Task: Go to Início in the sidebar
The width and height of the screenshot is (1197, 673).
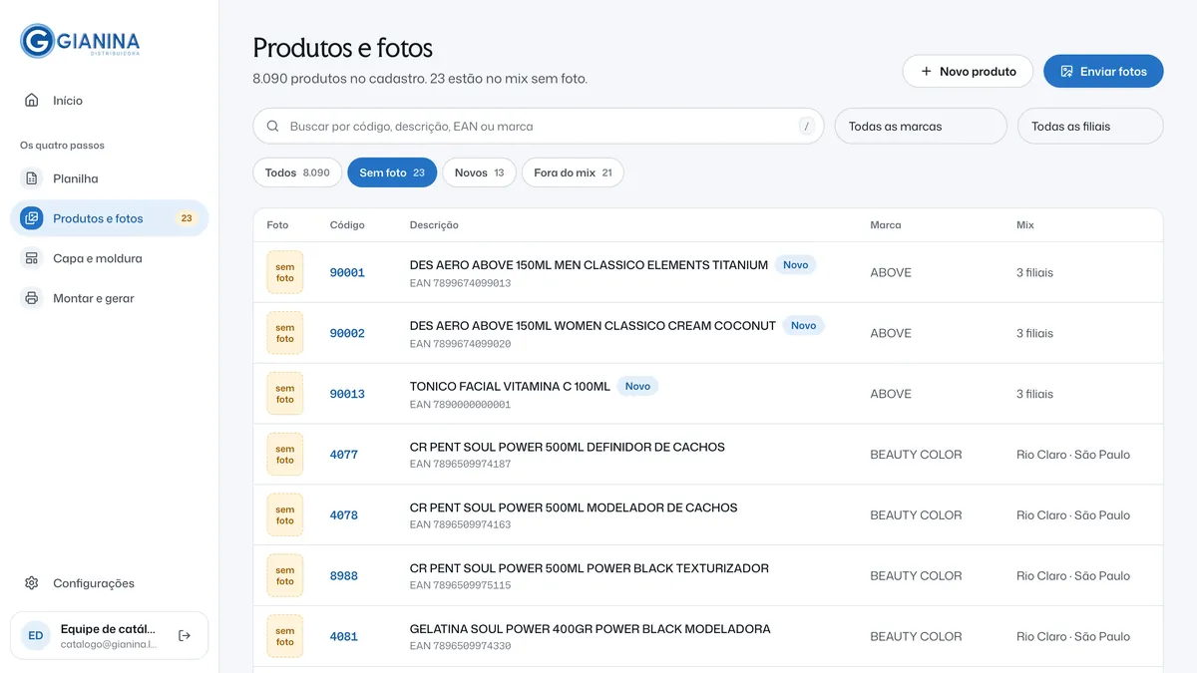Action: pyautogui.click(x=110, y=100)
